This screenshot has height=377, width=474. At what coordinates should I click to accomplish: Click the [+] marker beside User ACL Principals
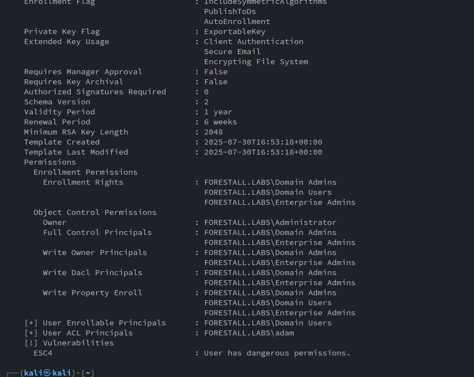click(x=31, y=333)
